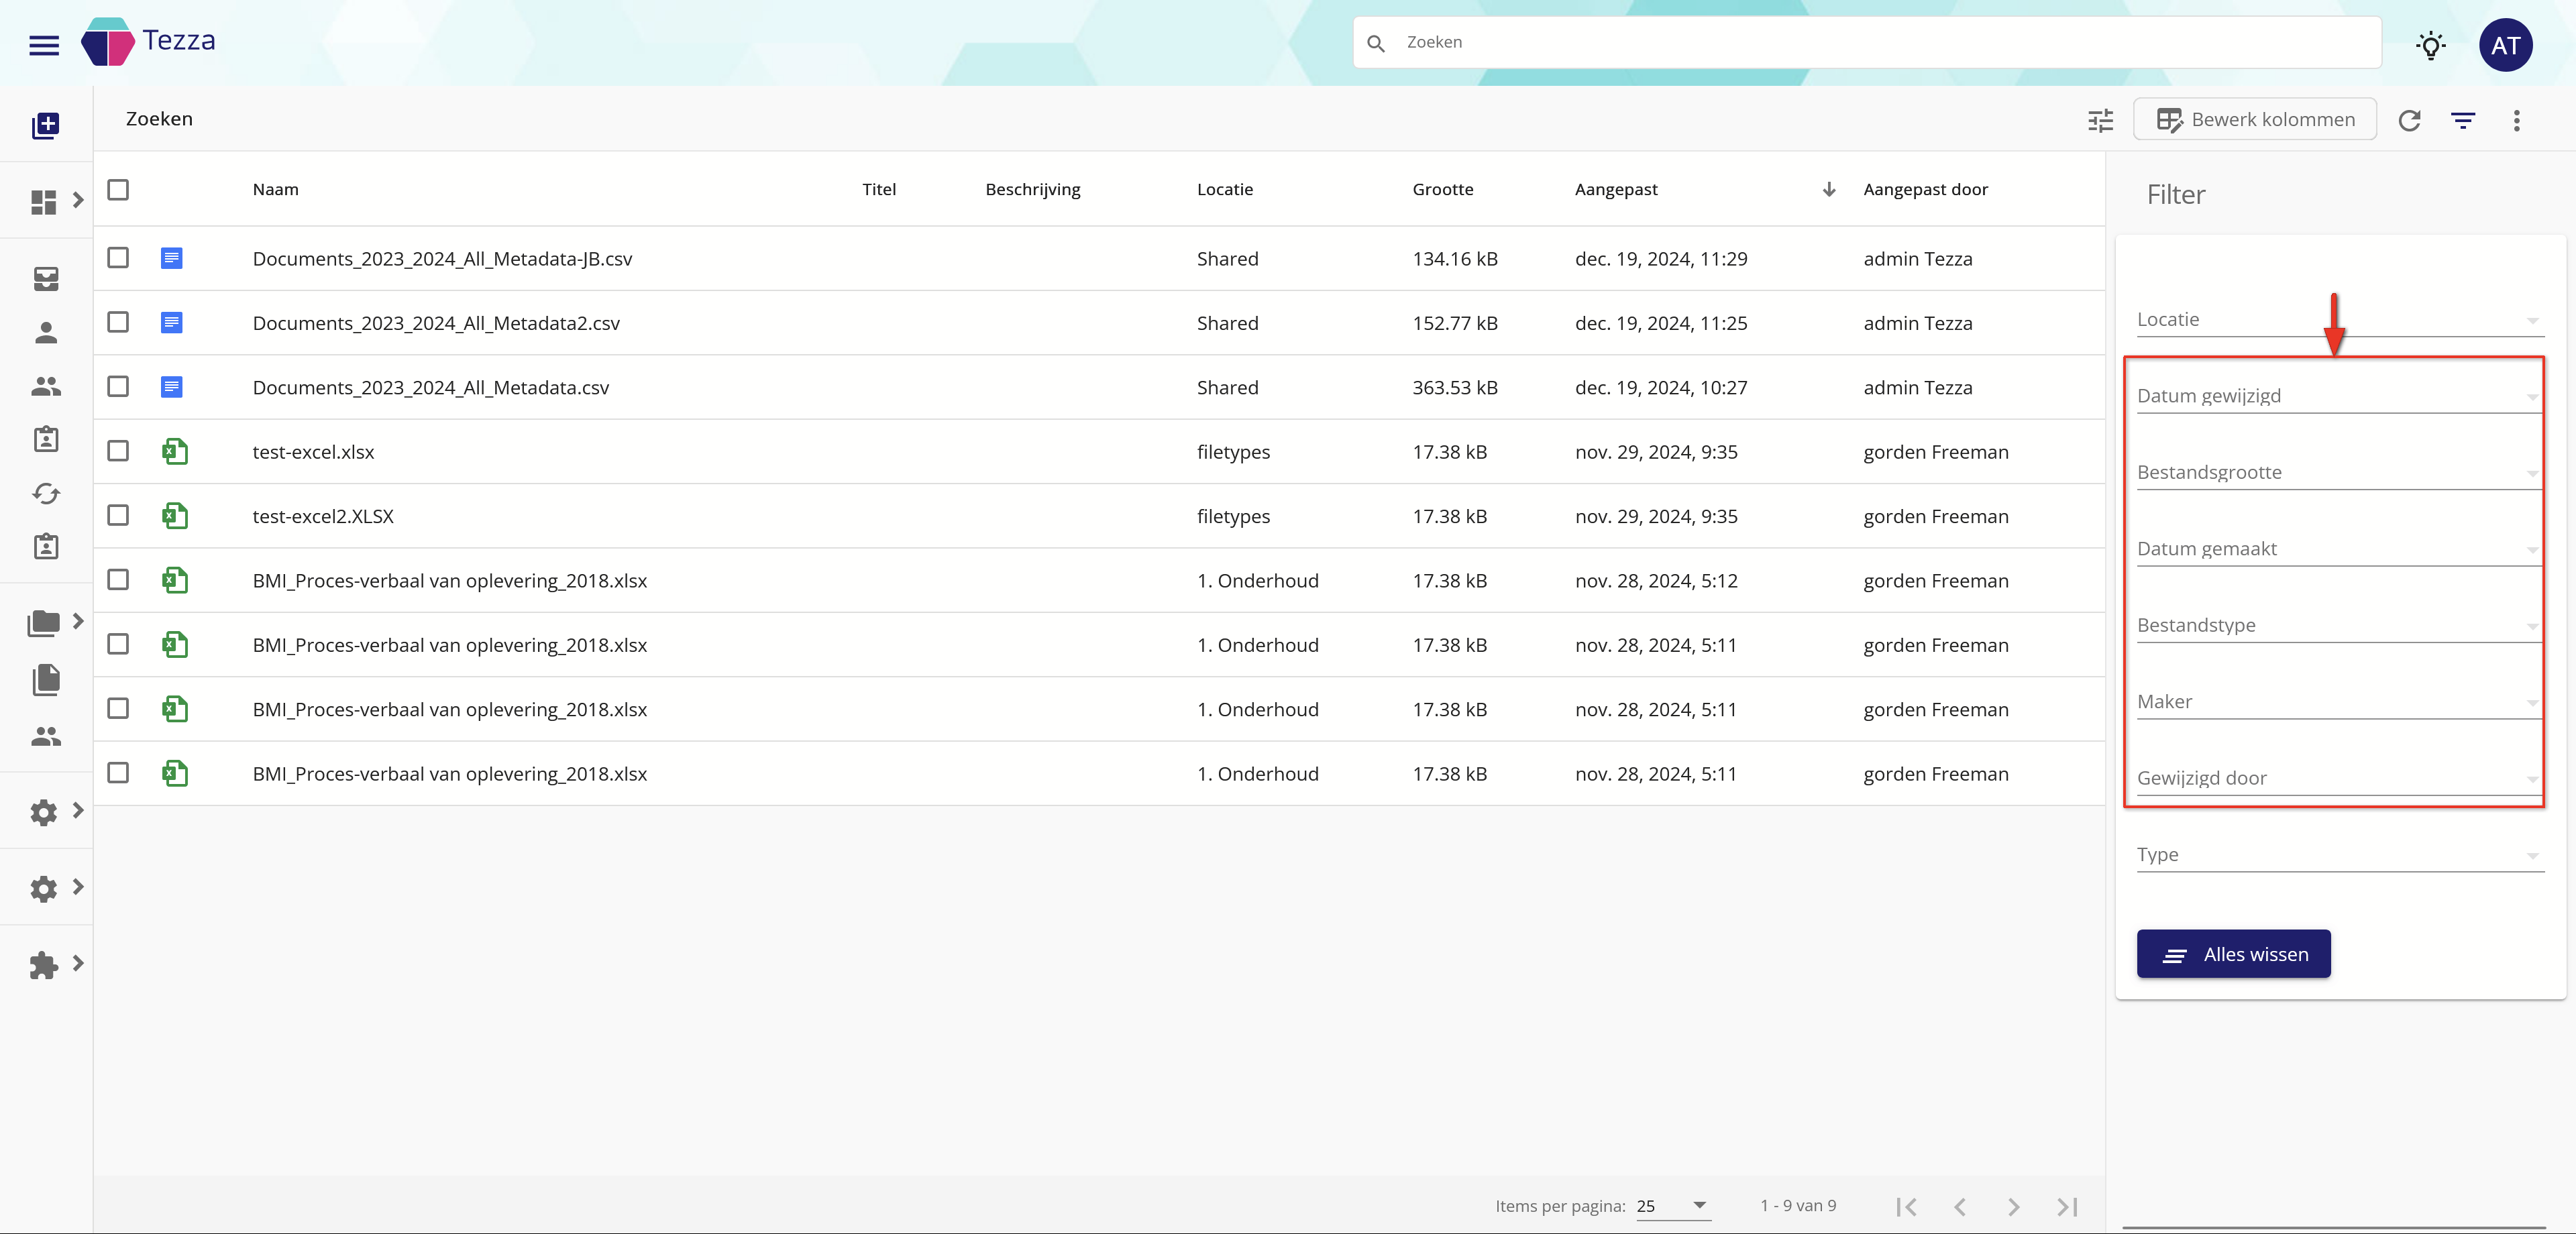Screen dimensions: 2576x1234
Task: Open the folders icon in sidebar
Action: click(x=44, y=623)
